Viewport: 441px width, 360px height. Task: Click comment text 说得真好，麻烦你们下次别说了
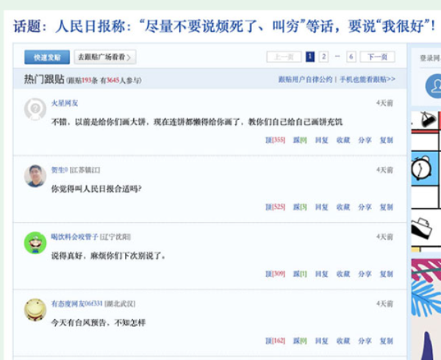(108, 256)
